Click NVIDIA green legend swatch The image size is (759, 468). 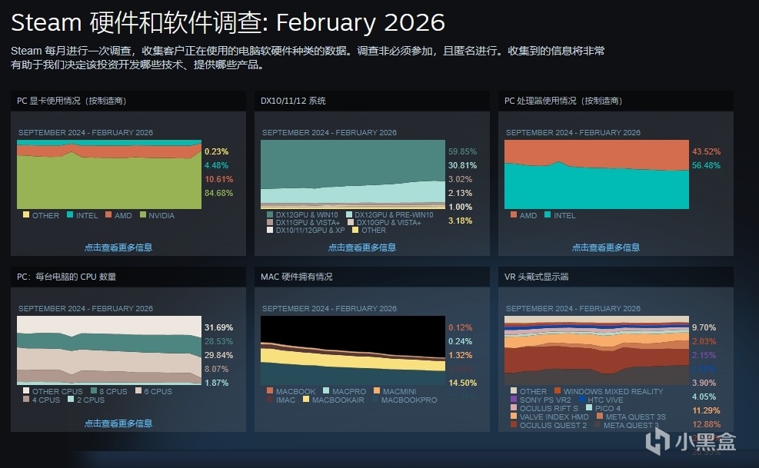click(x=143, y=214)
